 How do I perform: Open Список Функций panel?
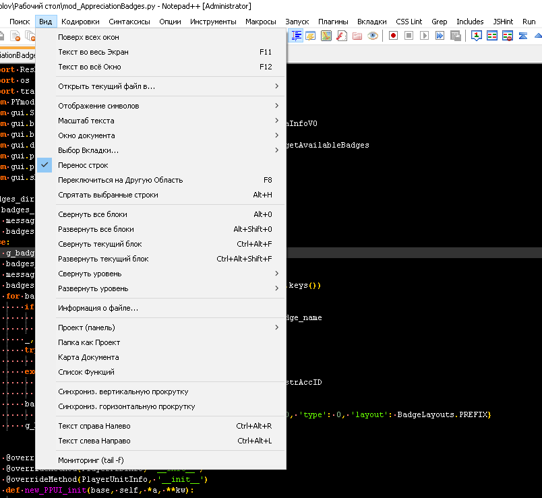pos(160,372)
